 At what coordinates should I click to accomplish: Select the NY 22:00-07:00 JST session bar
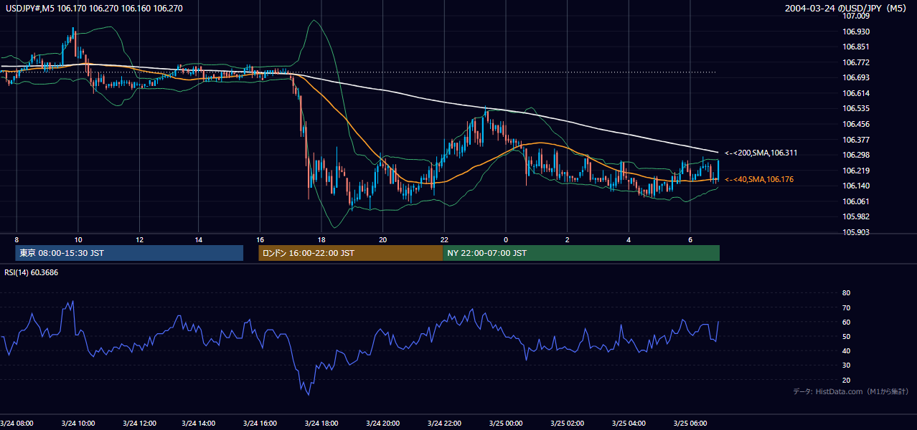[x=581, y=253]
